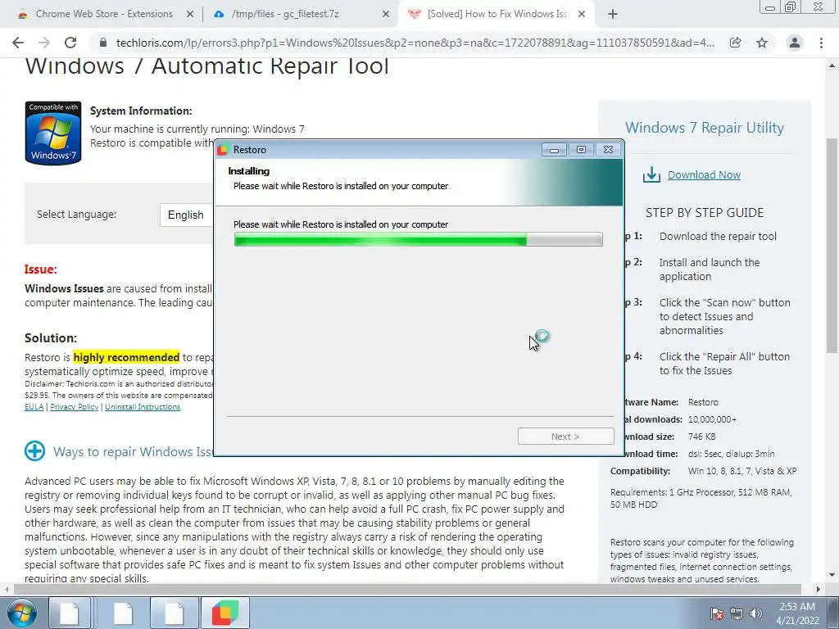Viewport: 839px width, 629px height.
Task: Click the address bar URL field
Action: click(415, 43)
